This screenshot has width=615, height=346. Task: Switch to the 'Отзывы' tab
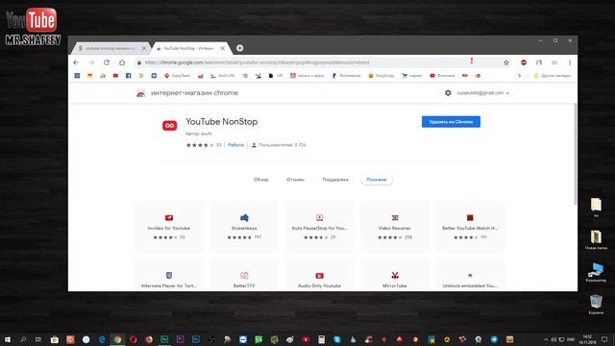(x=295, y=180)
